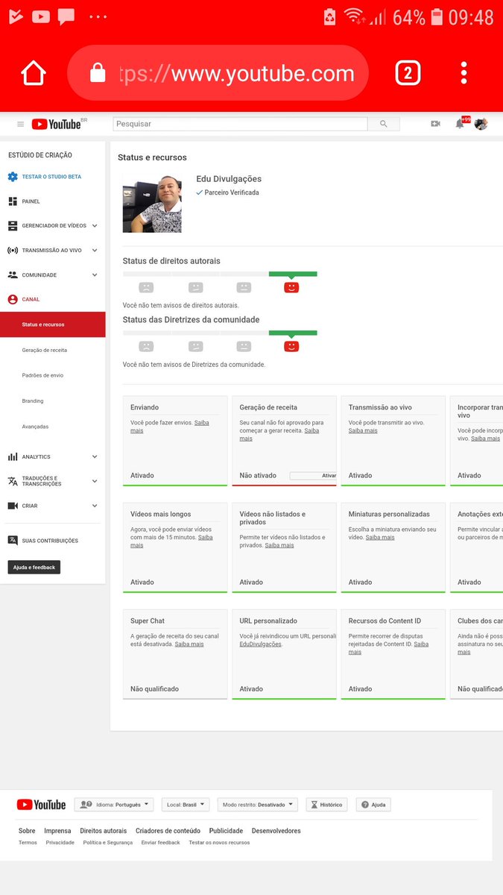Viewport: 503px width, 895px height.
Task: Expand the Analytics section chevron
Action: tap(95, 456)
